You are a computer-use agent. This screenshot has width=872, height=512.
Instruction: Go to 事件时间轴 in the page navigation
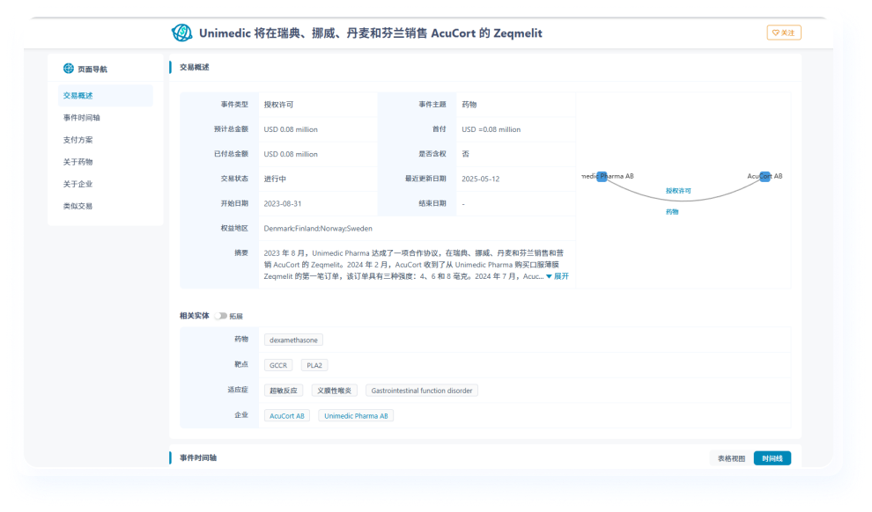[81, 118]
